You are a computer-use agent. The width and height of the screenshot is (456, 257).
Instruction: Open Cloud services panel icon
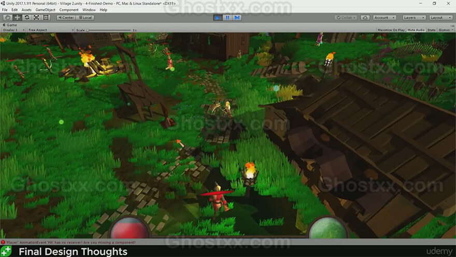[365, 18]
